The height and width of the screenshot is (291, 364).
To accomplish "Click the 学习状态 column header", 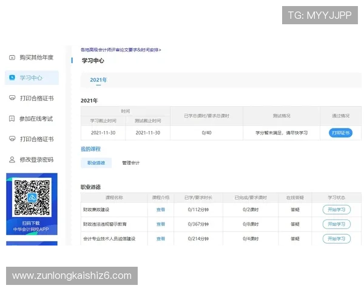I will [x=336, y=198].
